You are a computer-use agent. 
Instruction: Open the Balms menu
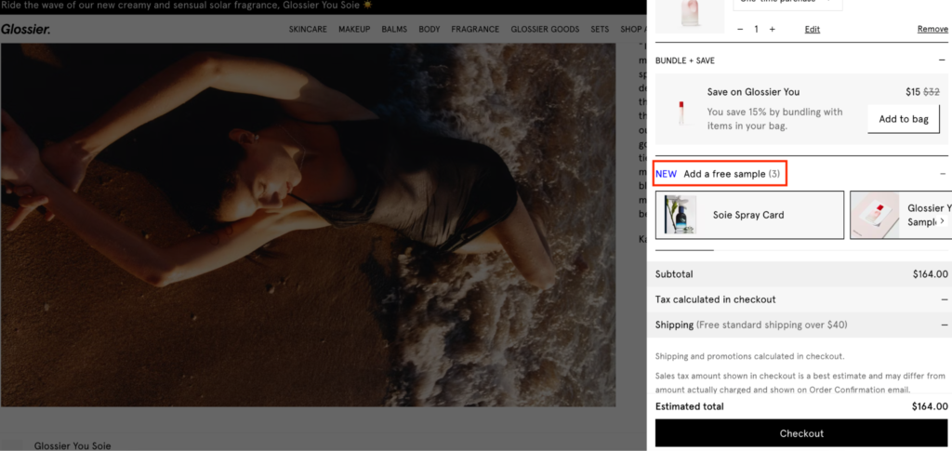[x=394, y=30]
